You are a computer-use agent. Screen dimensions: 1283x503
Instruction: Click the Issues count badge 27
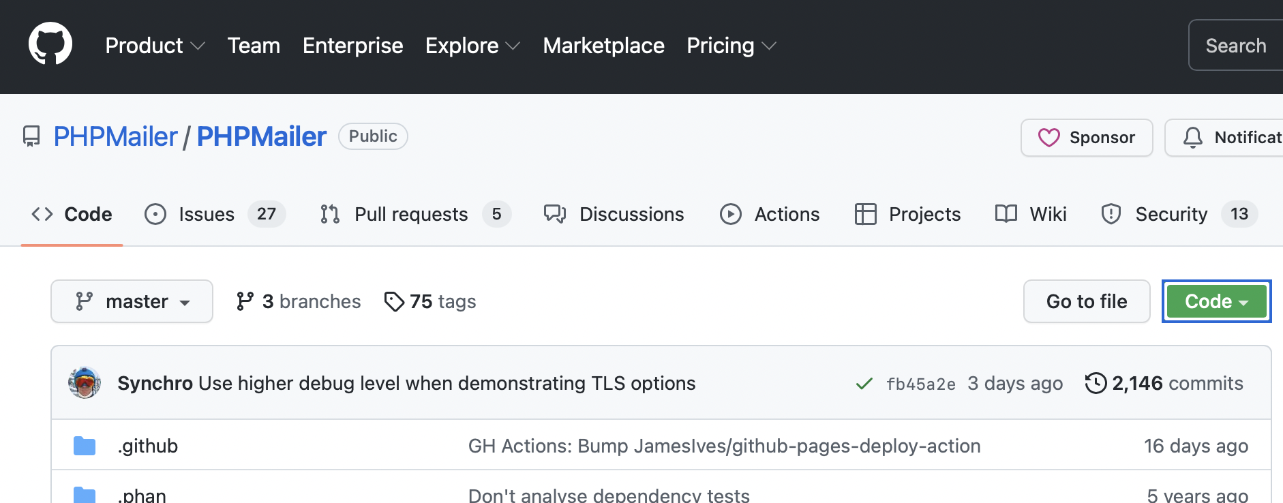pyautogui.click(x=267, y=214)
